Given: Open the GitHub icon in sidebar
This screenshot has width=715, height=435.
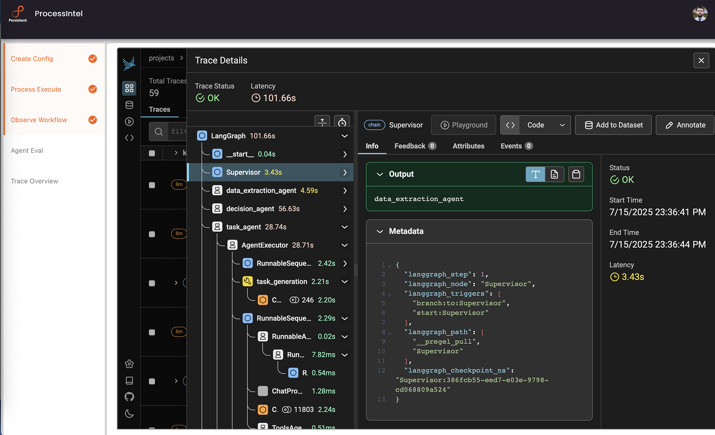Looking at the screenshot, I should [129, 397].
